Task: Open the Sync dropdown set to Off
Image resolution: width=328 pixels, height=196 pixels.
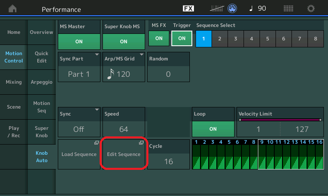Action: (x=79, y=122)
